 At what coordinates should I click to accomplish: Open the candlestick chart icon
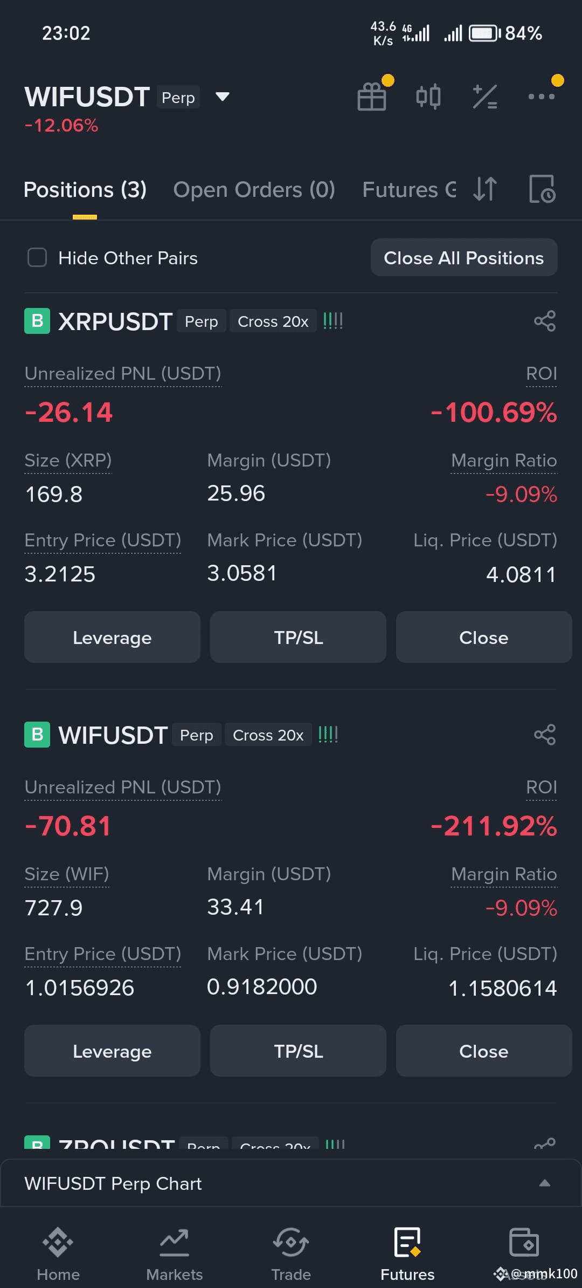(428, 97)
